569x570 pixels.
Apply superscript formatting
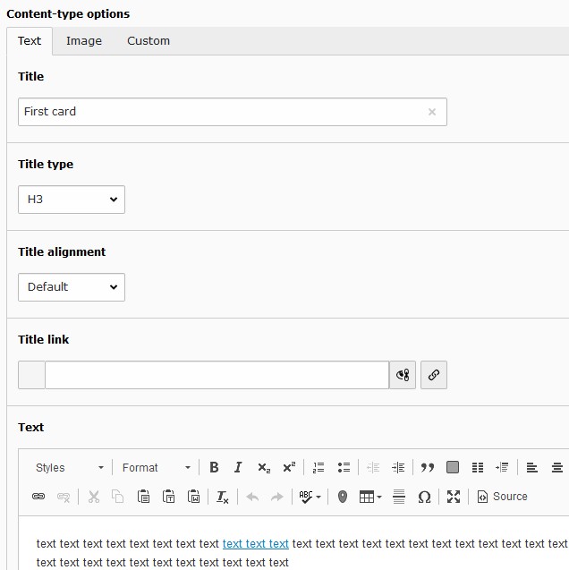pos(289,467)
